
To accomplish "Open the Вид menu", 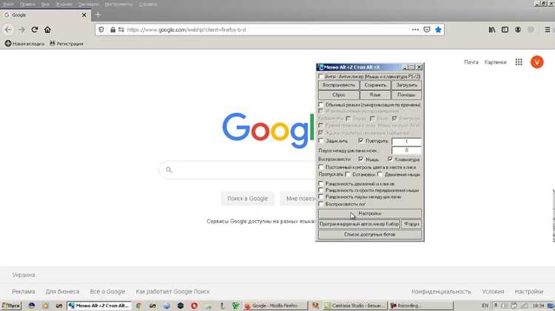I will [45, 4].
